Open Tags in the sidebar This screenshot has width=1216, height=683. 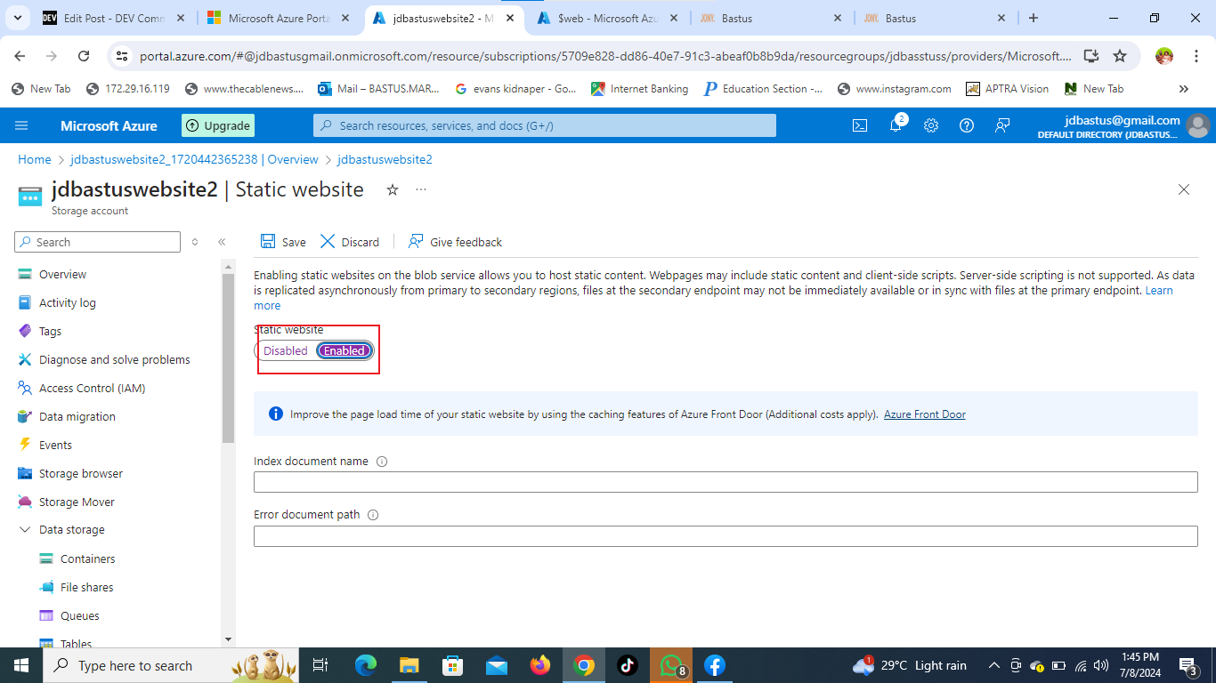click(50, 332)
